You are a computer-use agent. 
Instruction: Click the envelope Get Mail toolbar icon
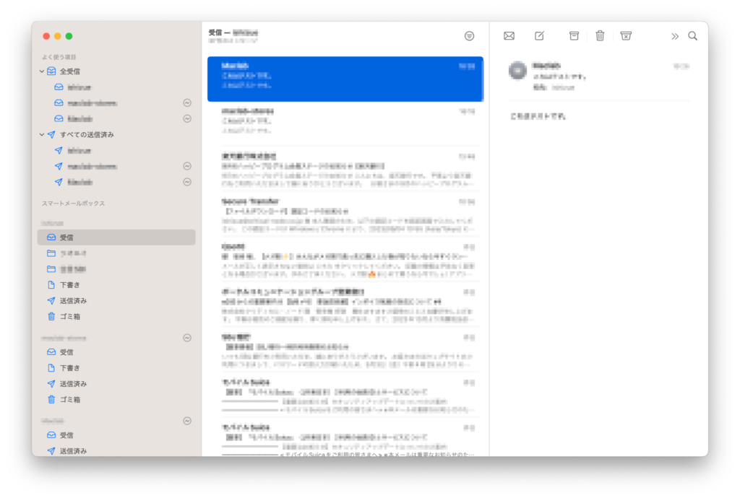click(x=509, y=36)
